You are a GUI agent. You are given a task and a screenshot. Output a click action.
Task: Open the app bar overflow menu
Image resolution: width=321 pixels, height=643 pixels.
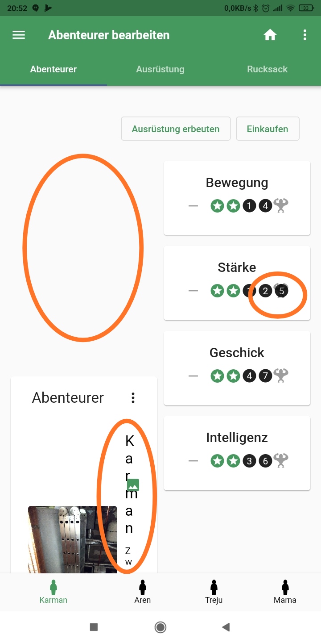305,35
